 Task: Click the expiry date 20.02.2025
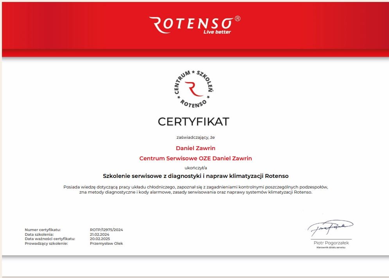click(x=100, y=239)
